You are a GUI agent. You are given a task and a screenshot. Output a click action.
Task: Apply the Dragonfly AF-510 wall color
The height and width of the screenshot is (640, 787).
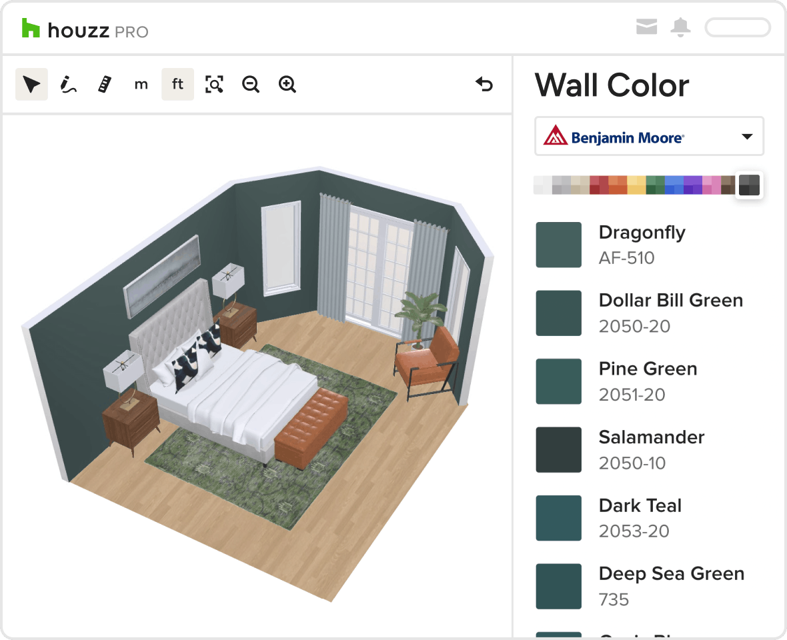pyautogui.click(x=559, y=245)
